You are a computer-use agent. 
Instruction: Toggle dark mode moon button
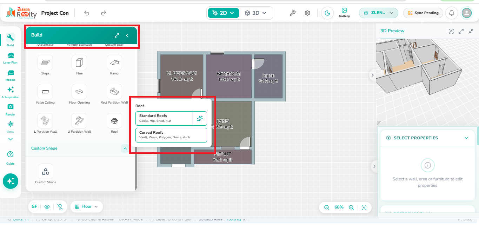point(327,13)
